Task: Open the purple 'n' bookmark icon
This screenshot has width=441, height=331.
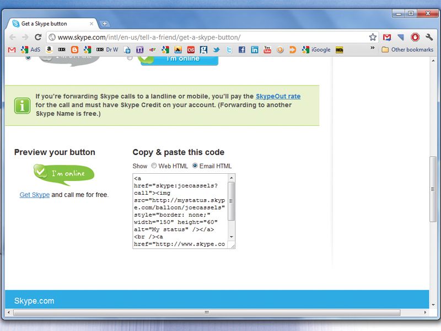Action: pos(140,50)
